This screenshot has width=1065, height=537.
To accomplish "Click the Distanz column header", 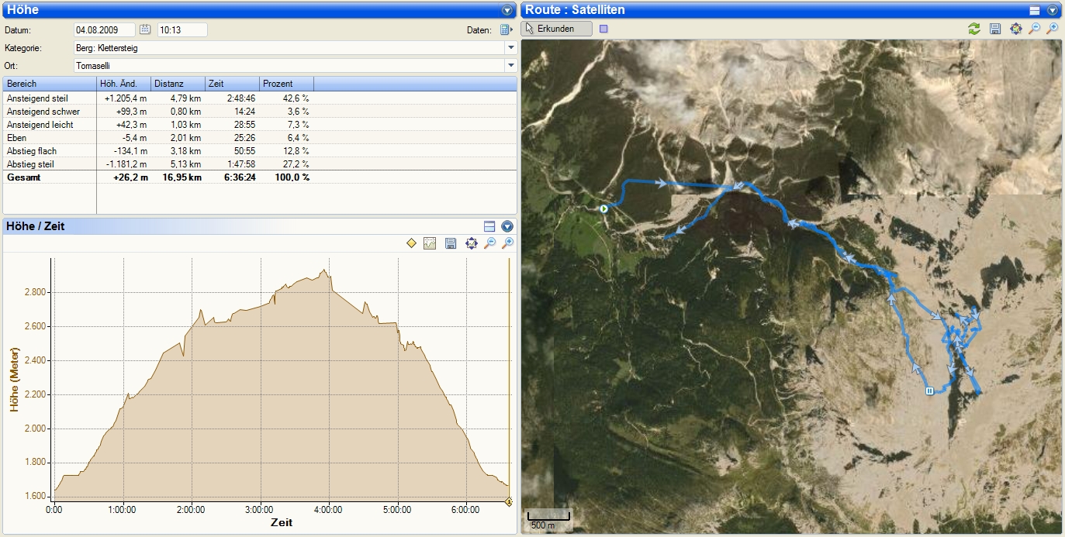I will [x=178, y=84].
